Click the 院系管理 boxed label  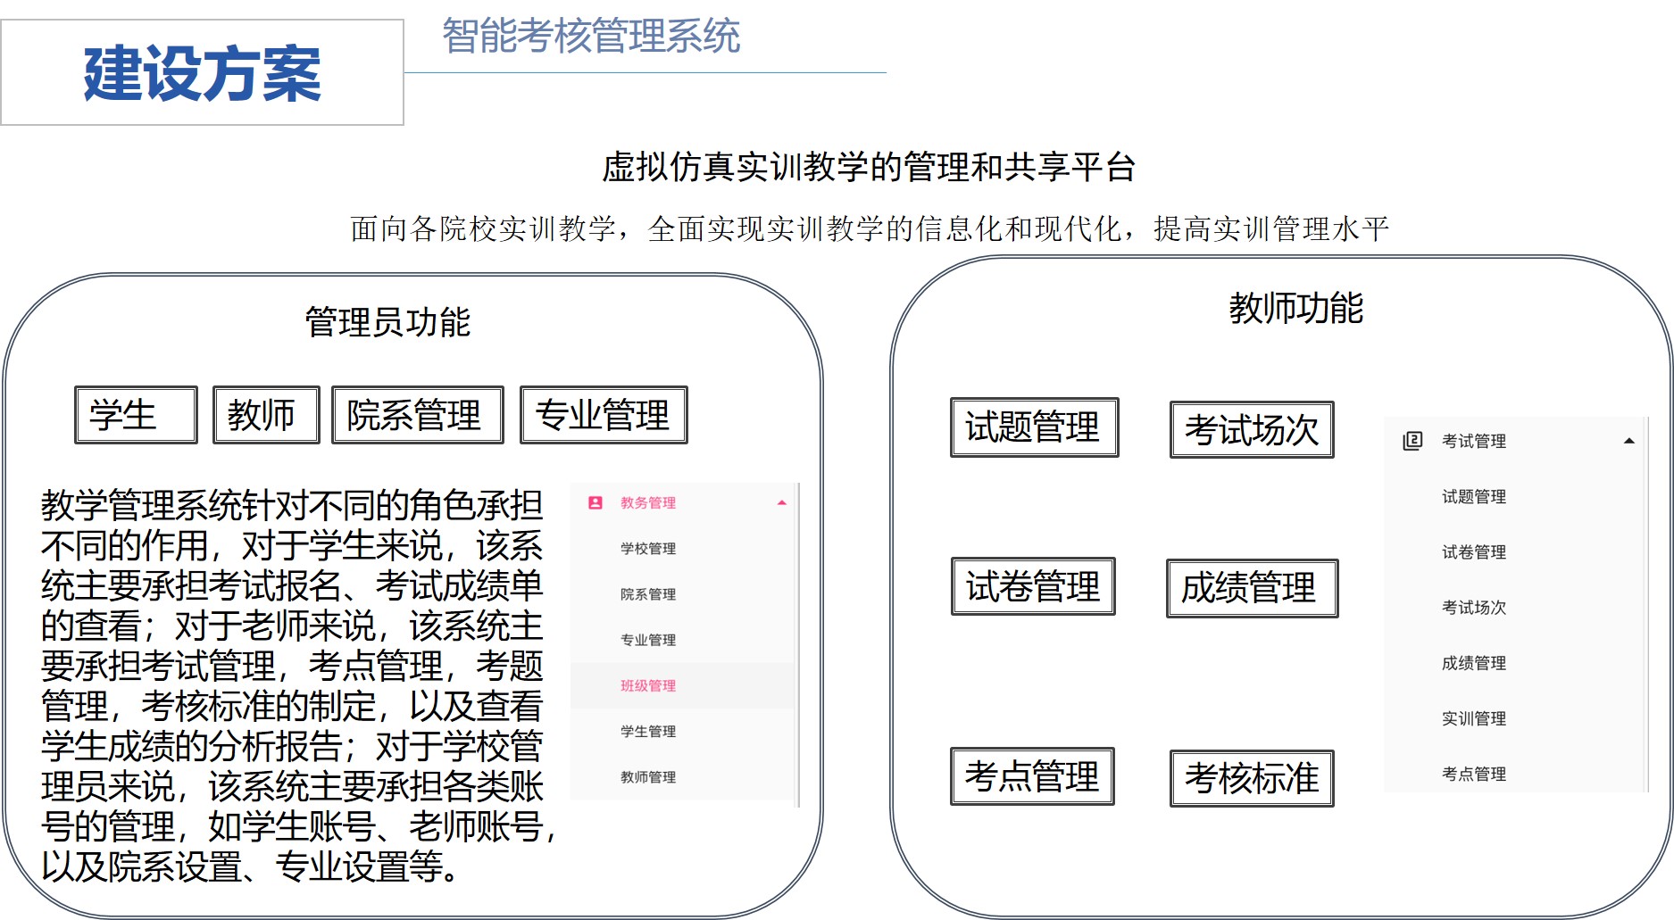coord(418,415)
